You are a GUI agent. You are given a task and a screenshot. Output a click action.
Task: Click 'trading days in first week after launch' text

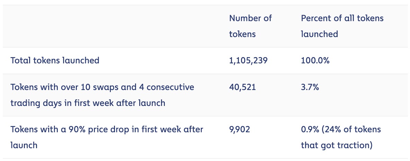(x=88, y=103)
